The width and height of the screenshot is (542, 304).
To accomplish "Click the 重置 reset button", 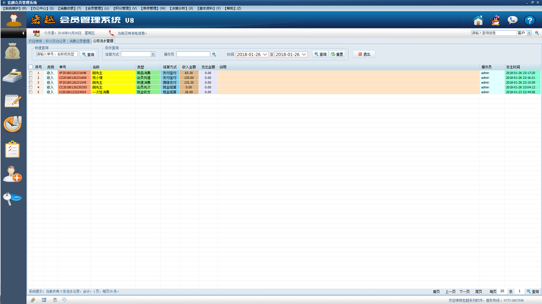I will 337,54.
